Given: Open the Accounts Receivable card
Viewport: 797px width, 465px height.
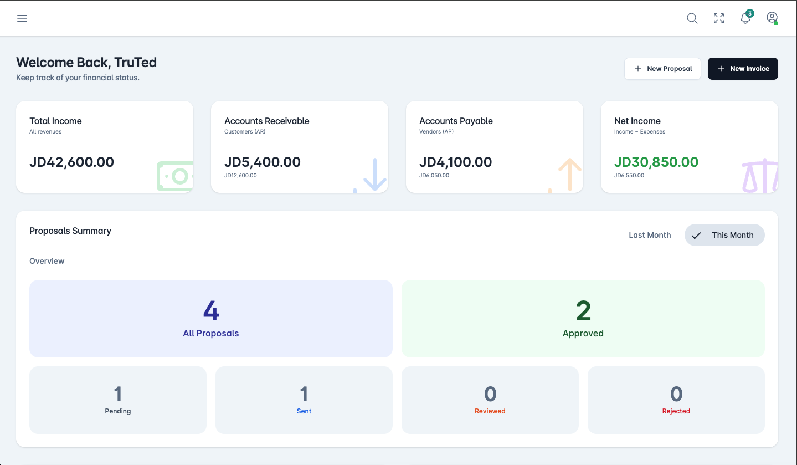Looking at the screenshot, I should 300,147.
